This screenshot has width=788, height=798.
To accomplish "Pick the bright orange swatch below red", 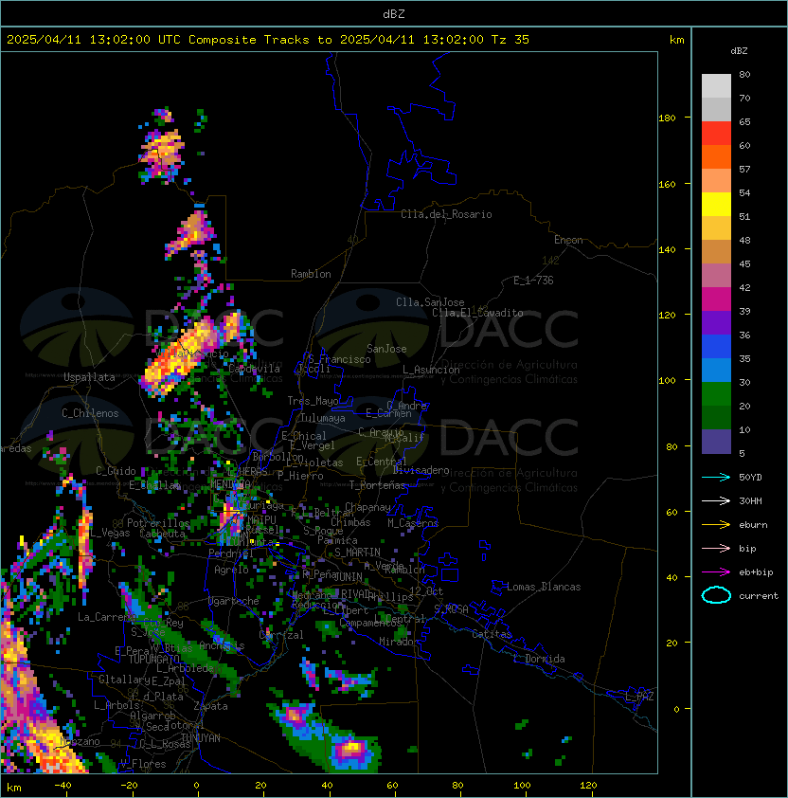I will (716, 156).
